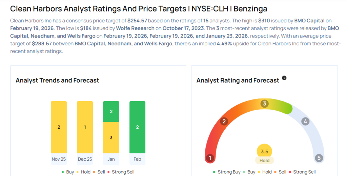Click the Hold badge under the 3.5 score
347x176 pixels.
pos(264,161)
